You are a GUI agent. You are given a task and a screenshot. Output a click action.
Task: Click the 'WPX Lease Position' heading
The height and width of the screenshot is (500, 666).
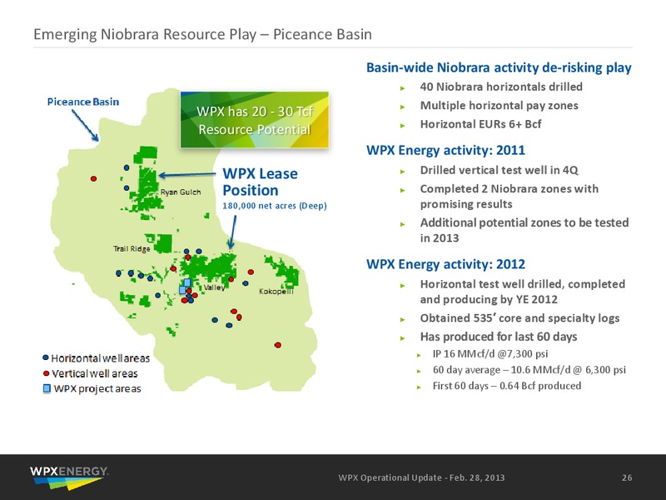pos(260,182)
